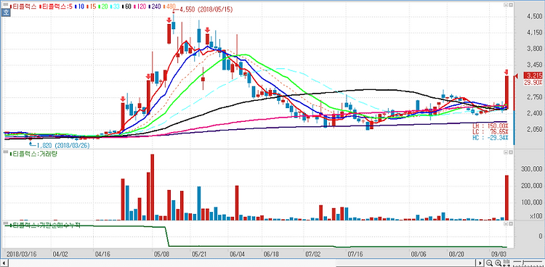Click the 05/08 date axis label
Viewport: 545px width, 267px height.
coord(161,254)
